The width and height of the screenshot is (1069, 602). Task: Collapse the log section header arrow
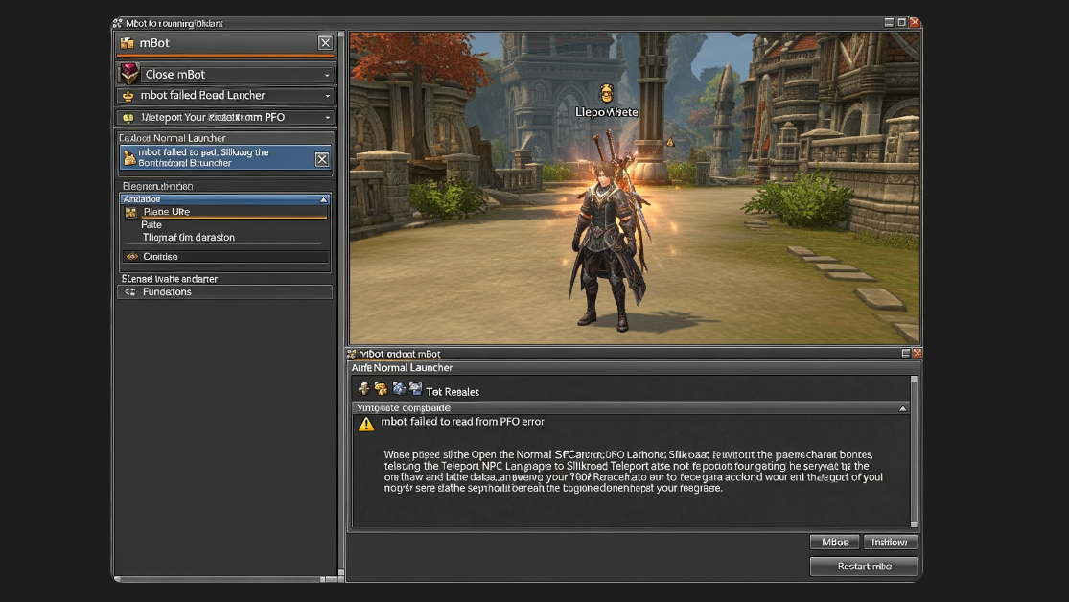click(x=902, y=408)
